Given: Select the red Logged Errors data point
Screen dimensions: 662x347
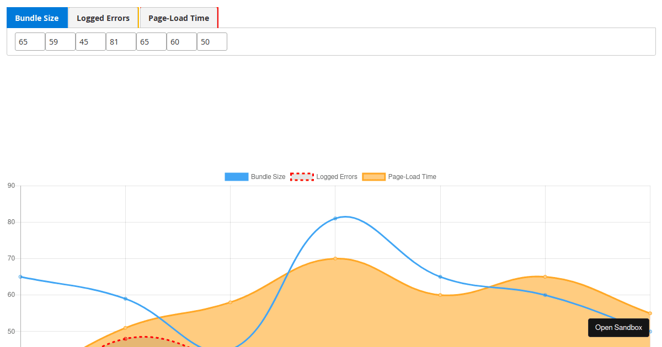Looking at the screenshot, I should (x=125, y=339).
